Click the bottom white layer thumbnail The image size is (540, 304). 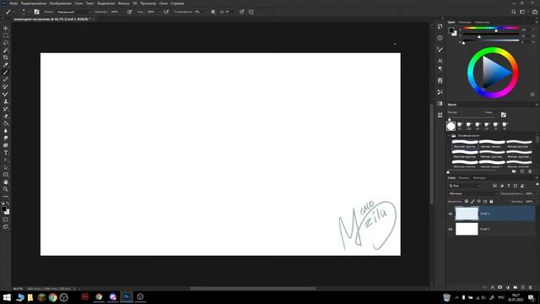point(467,229)
